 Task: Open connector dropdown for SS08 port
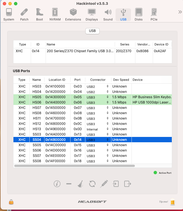point(98,161)
